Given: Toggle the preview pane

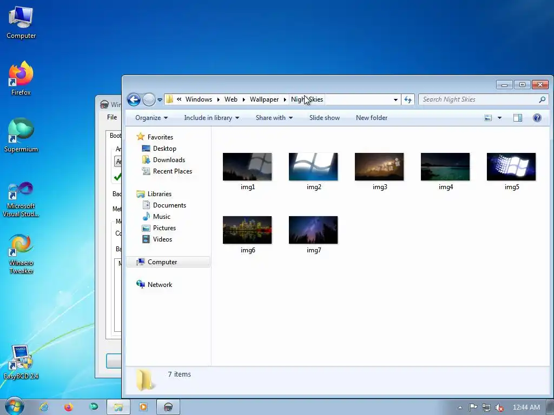Looking at the screenshot, I should point(518,118).
